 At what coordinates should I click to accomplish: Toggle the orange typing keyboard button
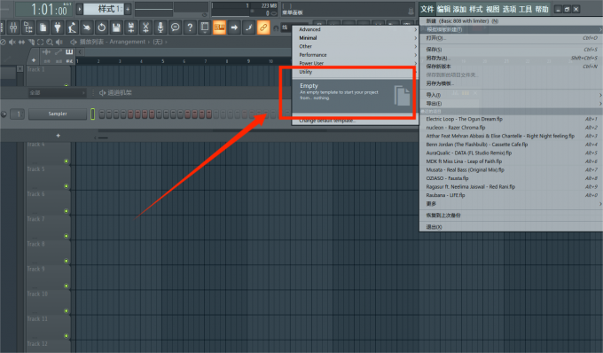click(x=219, y=27)
